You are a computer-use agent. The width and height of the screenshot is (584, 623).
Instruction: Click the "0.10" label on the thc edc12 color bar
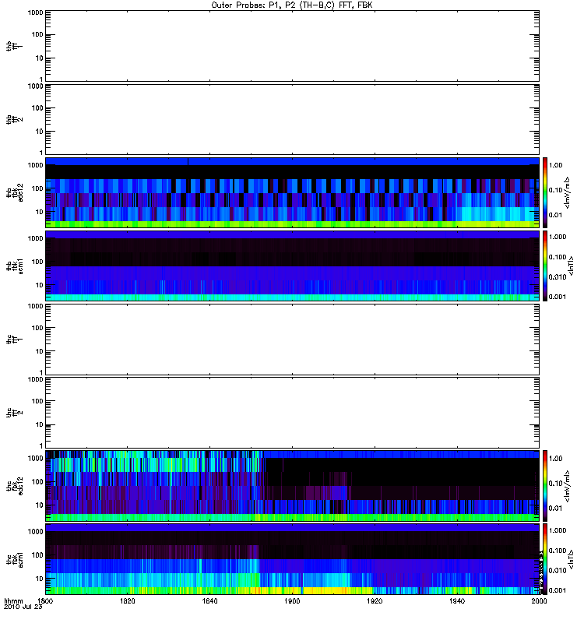(x=555, y=483)
